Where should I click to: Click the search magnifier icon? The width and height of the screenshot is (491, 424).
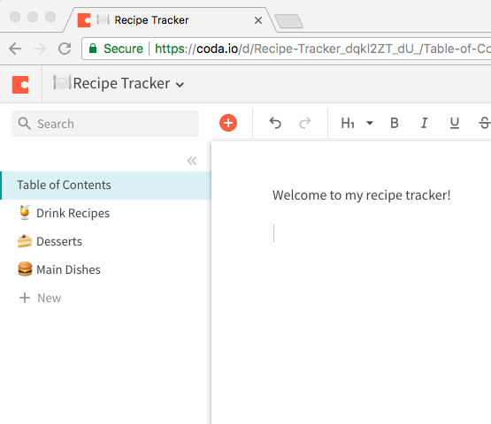[24, 124]
